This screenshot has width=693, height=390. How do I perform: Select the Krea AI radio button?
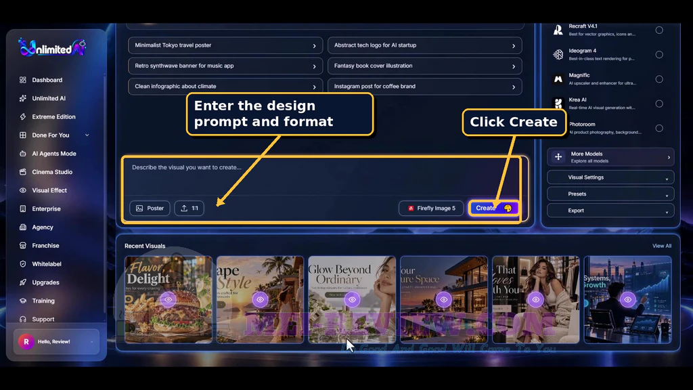click(659, 104)
